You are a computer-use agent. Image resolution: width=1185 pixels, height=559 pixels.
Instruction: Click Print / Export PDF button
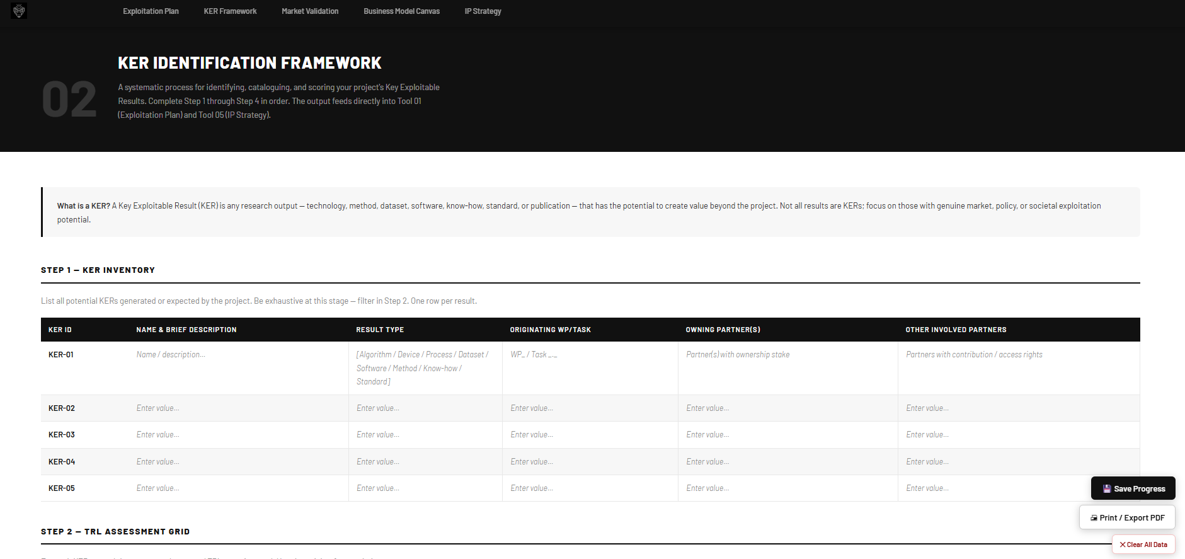pyautogui.click(x=1127, y=517)
